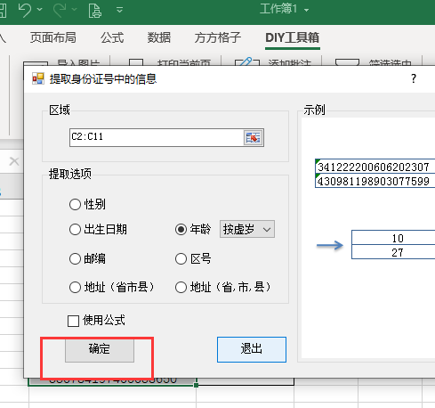
Task: Click the Redo icon in title bar
Action: point(60,10)
